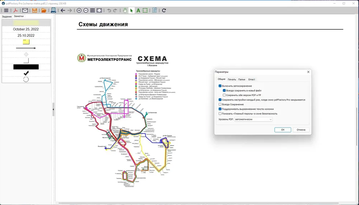Insert the October 25, 2022 date stamp
Viewport: 359px width, 205px height.
coord(26,29)
